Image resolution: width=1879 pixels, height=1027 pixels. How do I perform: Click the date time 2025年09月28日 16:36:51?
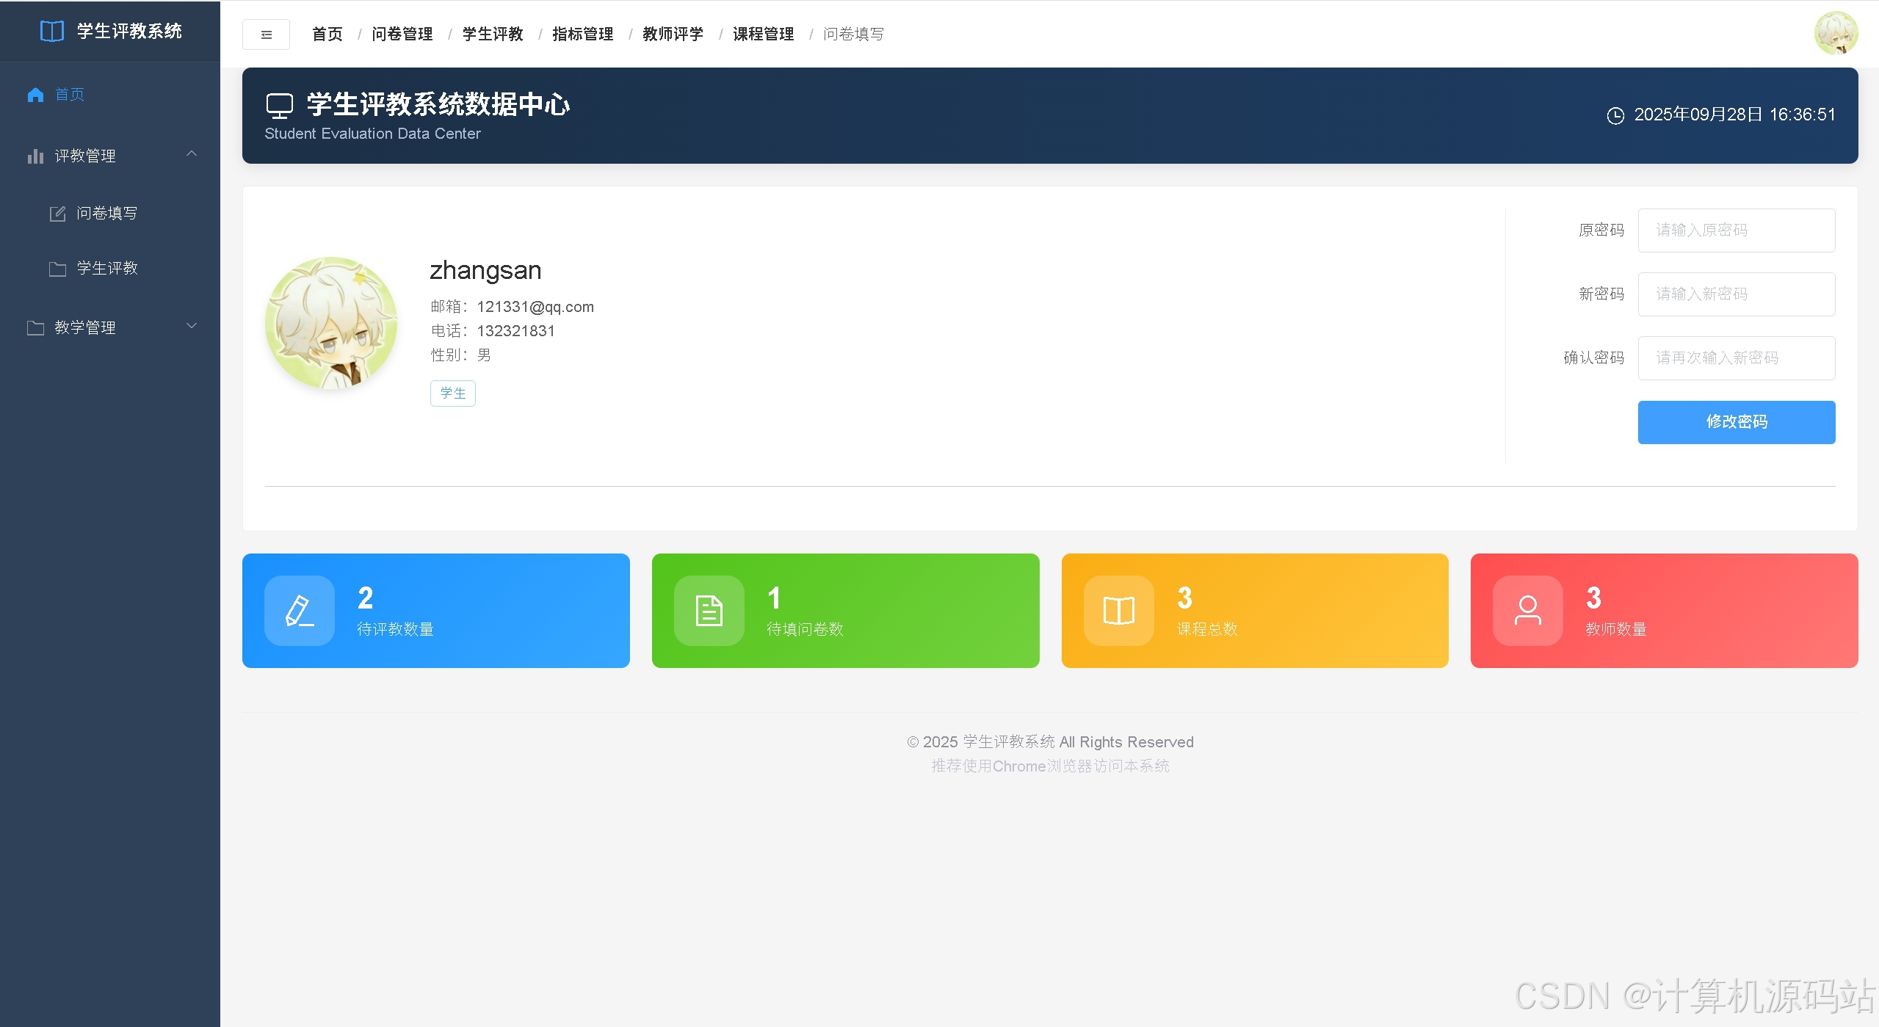[1734, 115]
